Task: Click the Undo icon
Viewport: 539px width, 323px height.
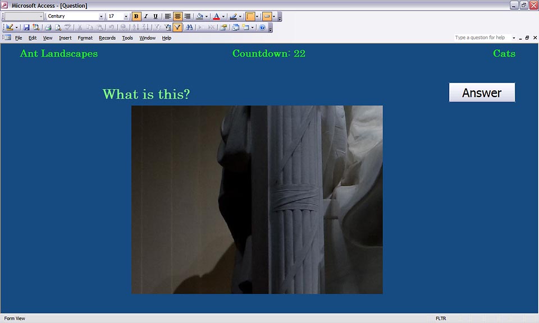Action: point(111,27)
